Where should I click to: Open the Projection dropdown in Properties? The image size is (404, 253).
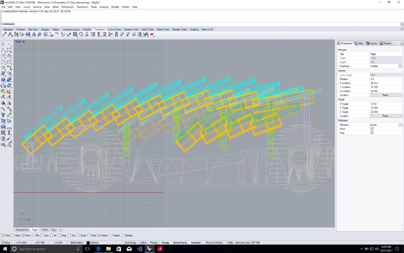tap(400, 66)
